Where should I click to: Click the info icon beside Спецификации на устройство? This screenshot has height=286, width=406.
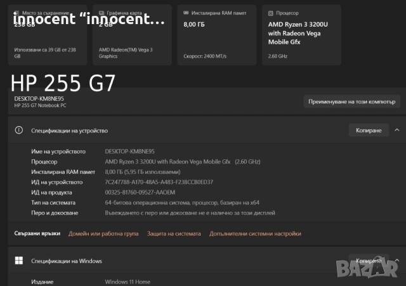point(18,130)
